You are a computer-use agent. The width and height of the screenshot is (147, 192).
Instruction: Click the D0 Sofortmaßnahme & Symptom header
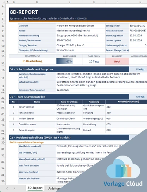click(69, 69)
